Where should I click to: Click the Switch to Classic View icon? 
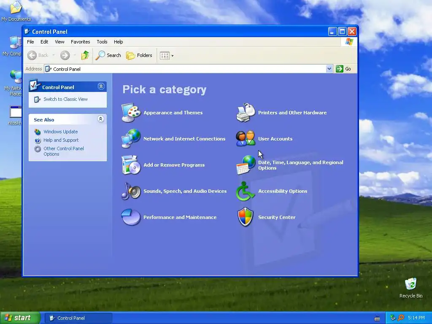point(37,99)
